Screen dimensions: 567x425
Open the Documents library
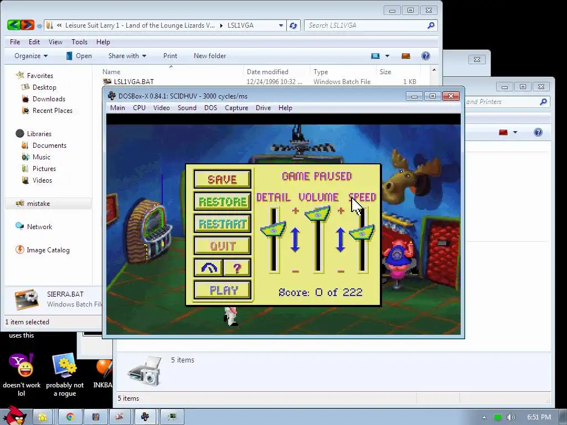click(49, 146)
